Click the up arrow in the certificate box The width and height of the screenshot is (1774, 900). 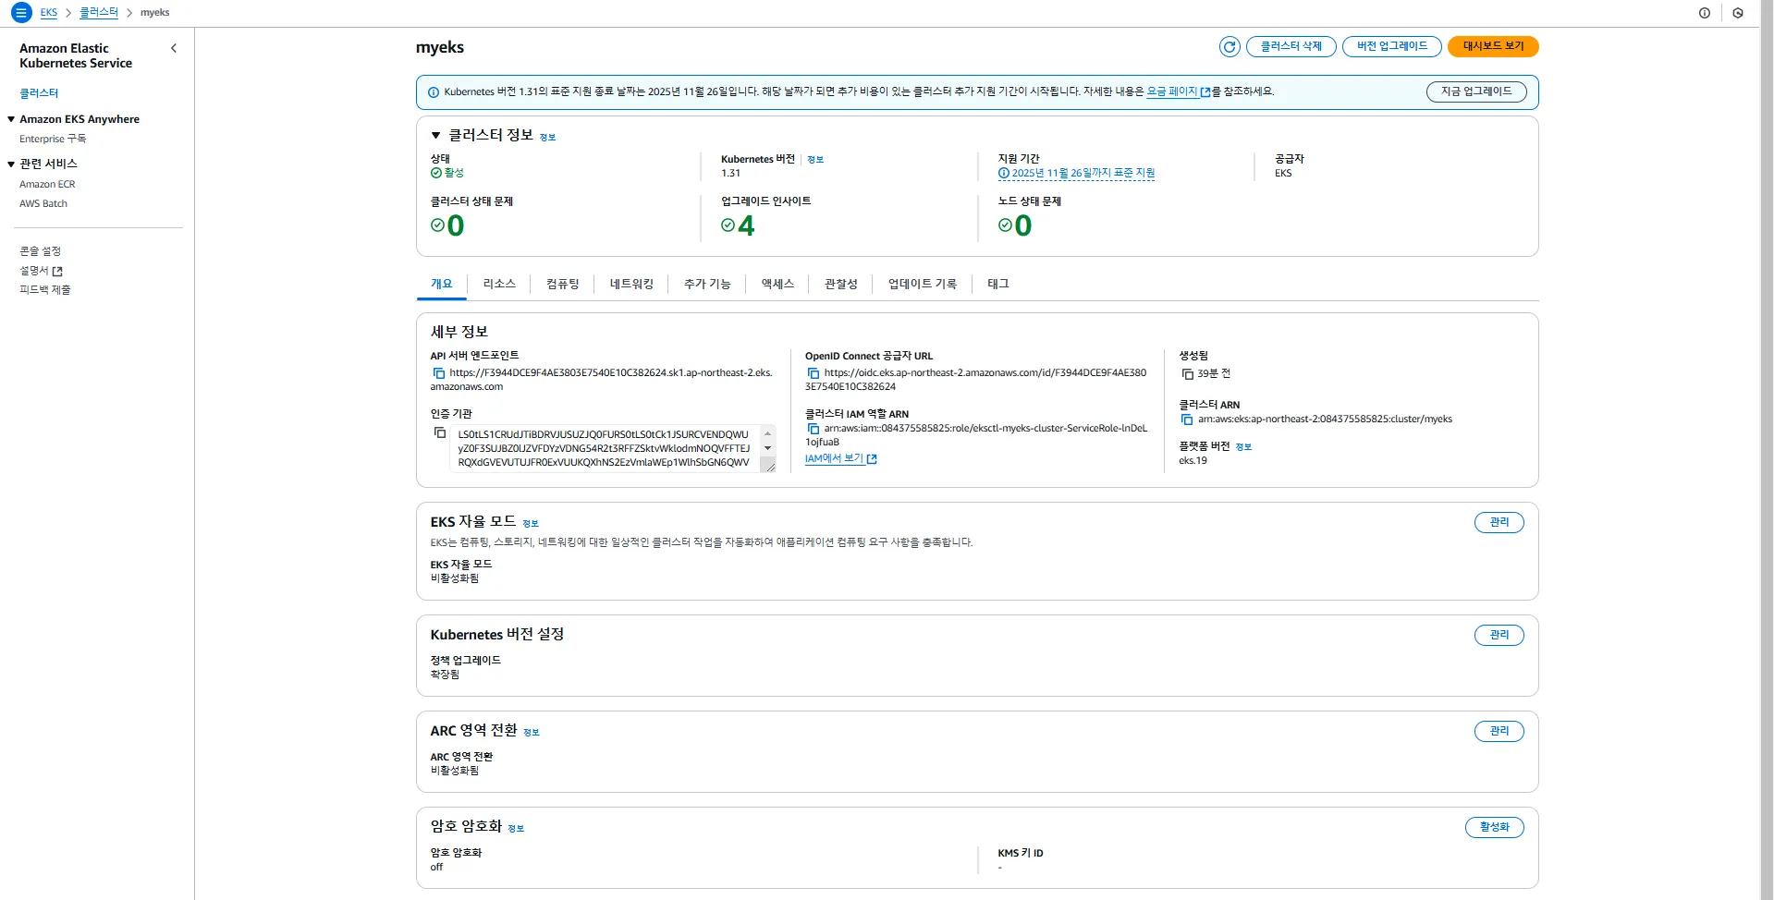767,433
